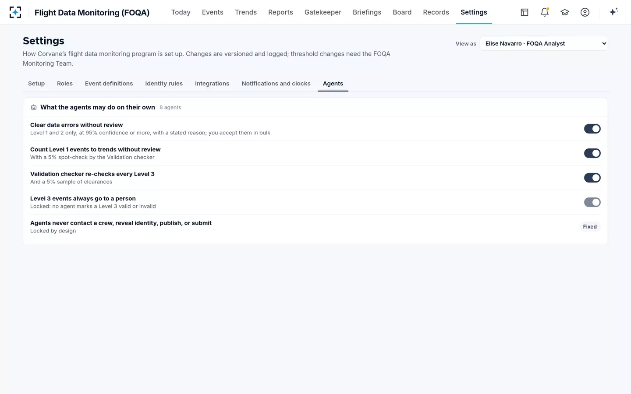The height and width of the screenshot is (394, 631).
Task: Click 'Locked by design' description text
Action: [x=53, y=231]
